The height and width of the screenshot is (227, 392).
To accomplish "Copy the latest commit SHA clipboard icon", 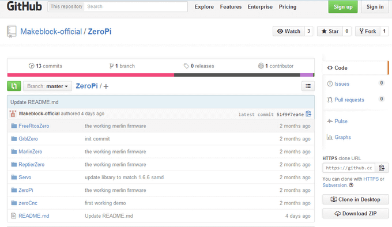I will point(308,114).
